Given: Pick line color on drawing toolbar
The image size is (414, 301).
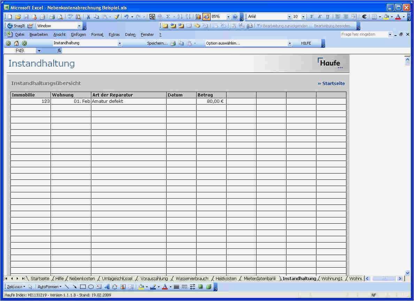Looking at the screenshot, I should click(x=153, y=287).
